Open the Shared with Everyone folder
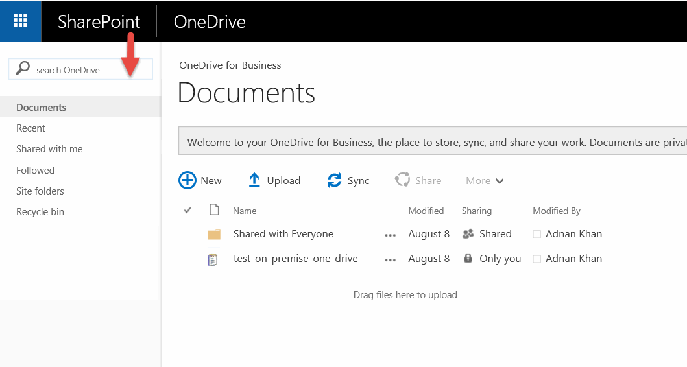 (x=283, y=234)
